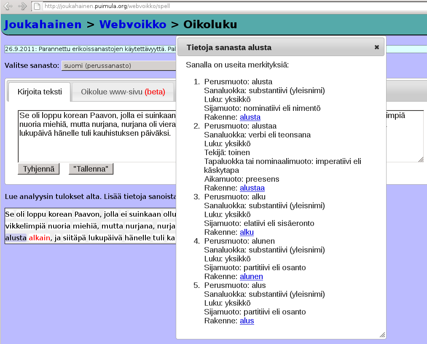Grab the dialog's resize handle corner

(x=382, y=335)
